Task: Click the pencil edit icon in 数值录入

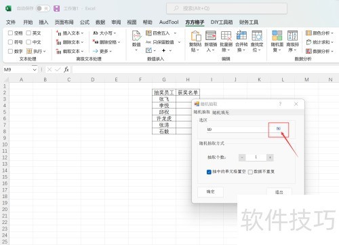Action: coord(148,50)
